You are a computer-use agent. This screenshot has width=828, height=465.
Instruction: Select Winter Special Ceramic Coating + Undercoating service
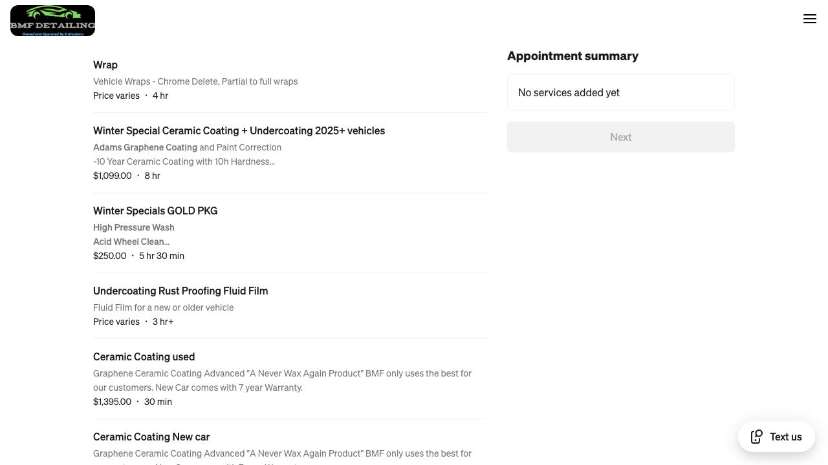point(239,130)
